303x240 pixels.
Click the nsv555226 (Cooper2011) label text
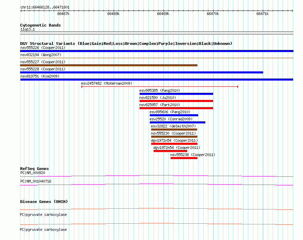pyautogui.click(x=43, y=48)
